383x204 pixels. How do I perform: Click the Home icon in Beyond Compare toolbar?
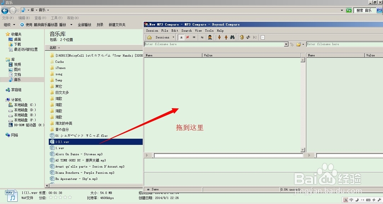point(149,38)
